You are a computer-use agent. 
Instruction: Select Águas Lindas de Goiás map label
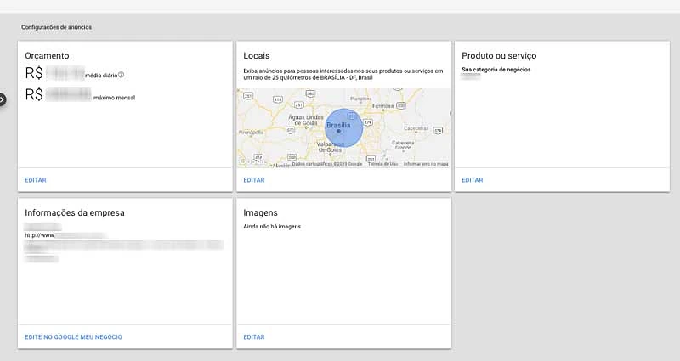(306, 120)
